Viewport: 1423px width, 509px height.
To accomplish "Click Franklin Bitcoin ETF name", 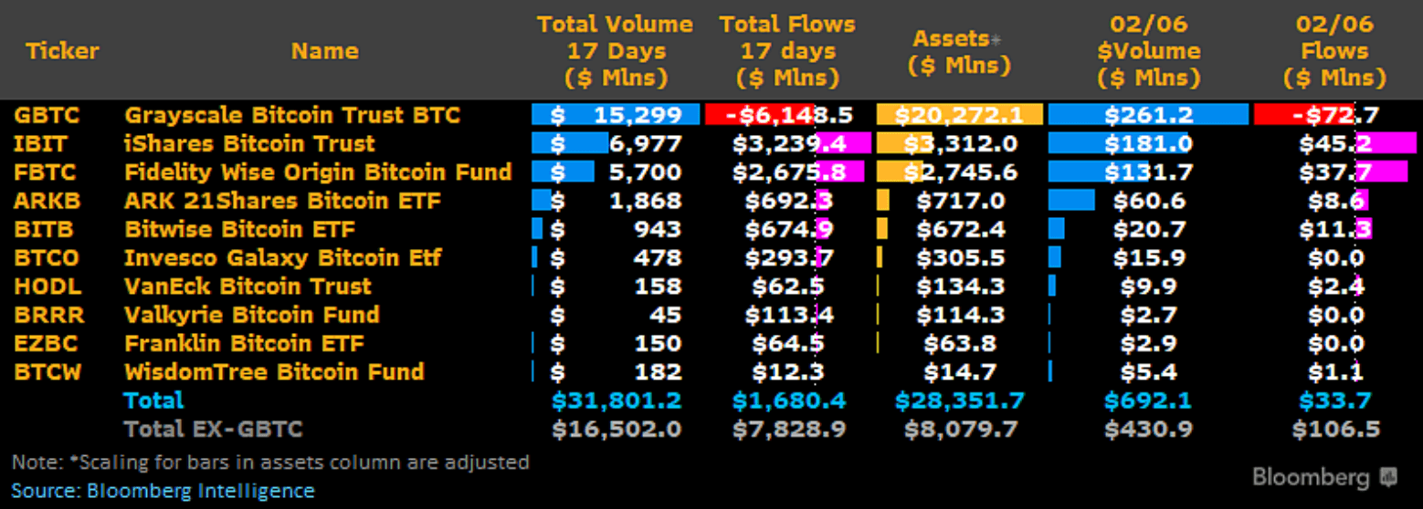I will [x=244, y=343].
